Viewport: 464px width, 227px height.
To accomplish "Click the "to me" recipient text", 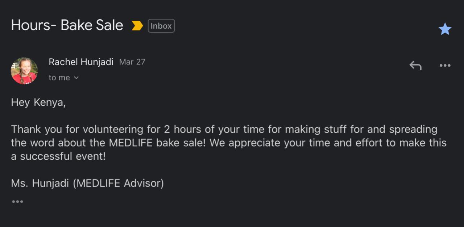I will click(59, 78).
